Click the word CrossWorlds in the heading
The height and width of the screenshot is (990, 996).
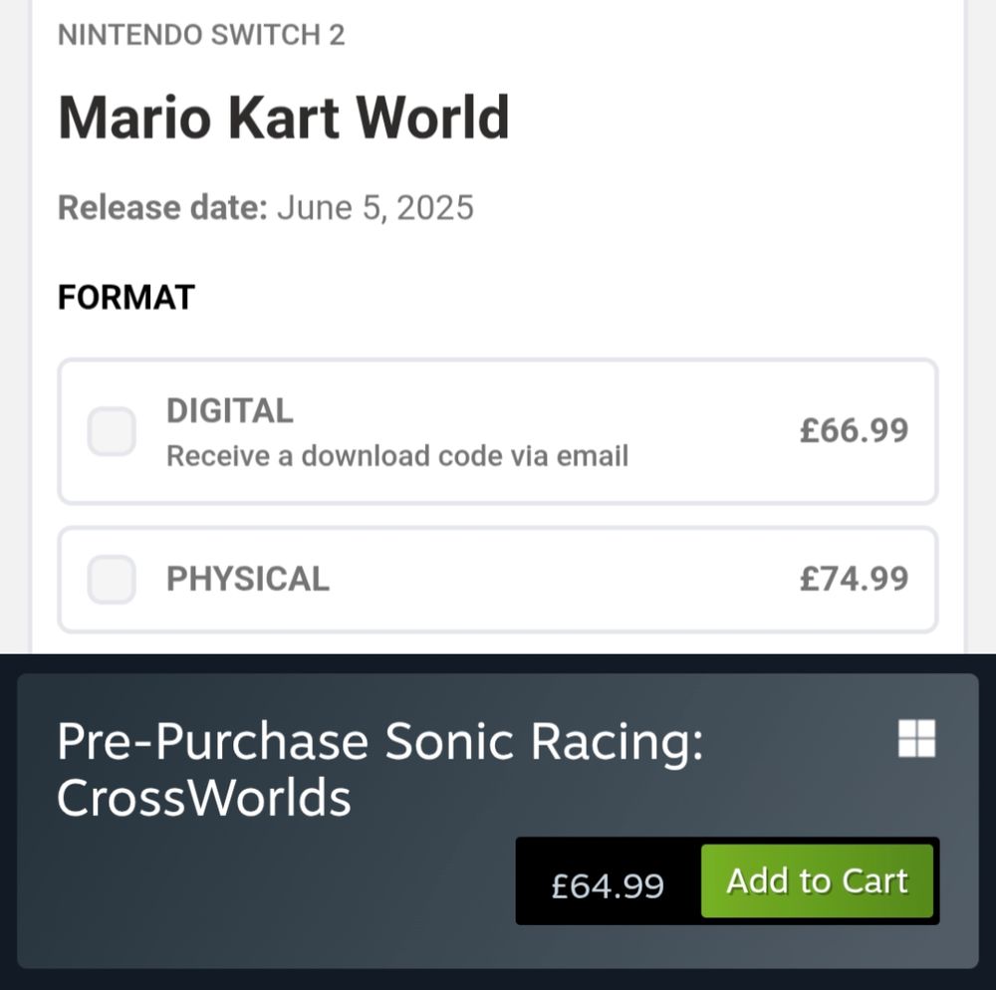coord(204,798)
